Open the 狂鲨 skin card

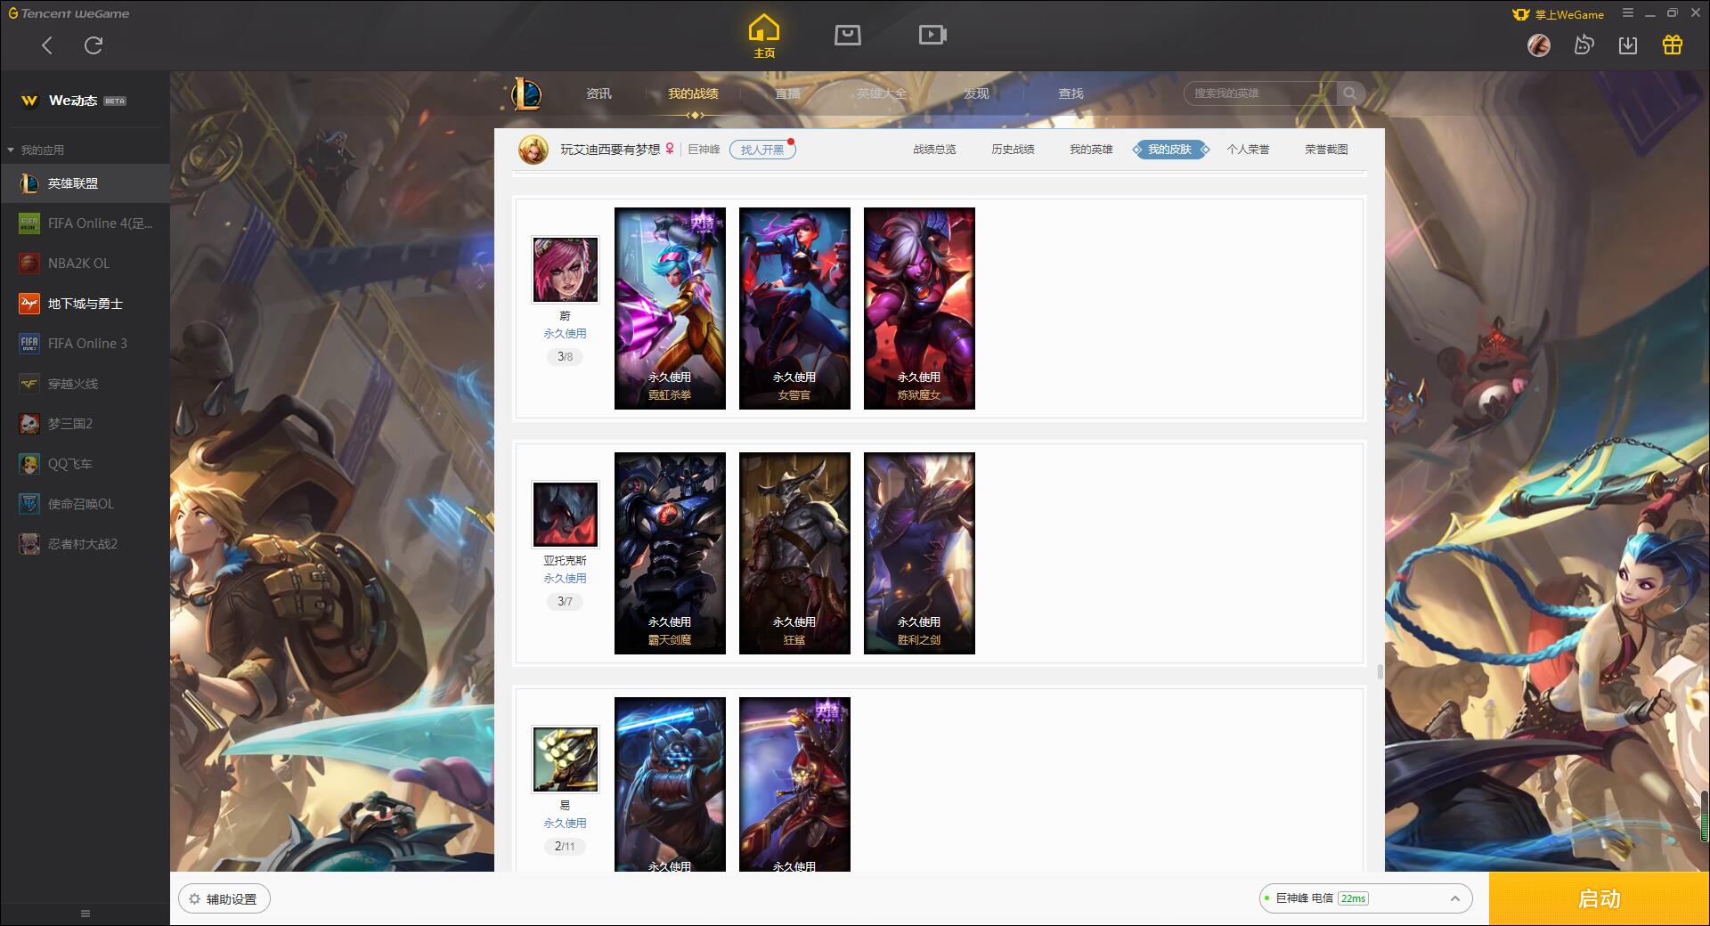794,553
